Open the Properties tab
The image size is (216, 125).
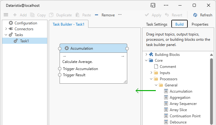click(x=200, y=24)
